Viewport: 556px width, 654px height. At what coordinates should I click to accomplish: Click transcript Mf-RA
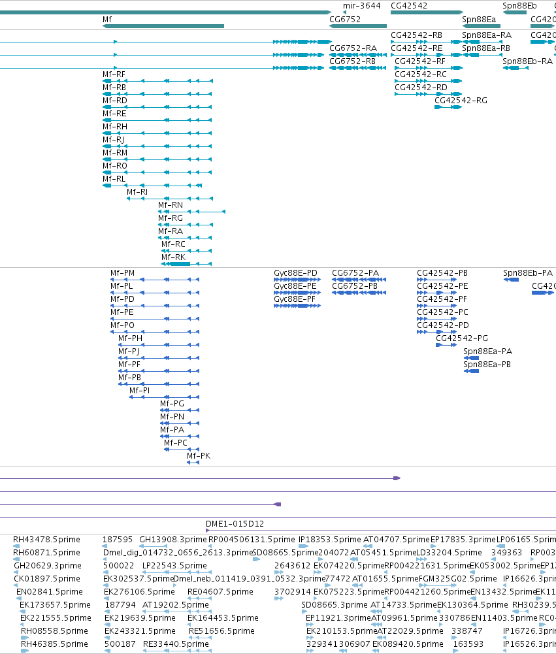tap(170, 231)
